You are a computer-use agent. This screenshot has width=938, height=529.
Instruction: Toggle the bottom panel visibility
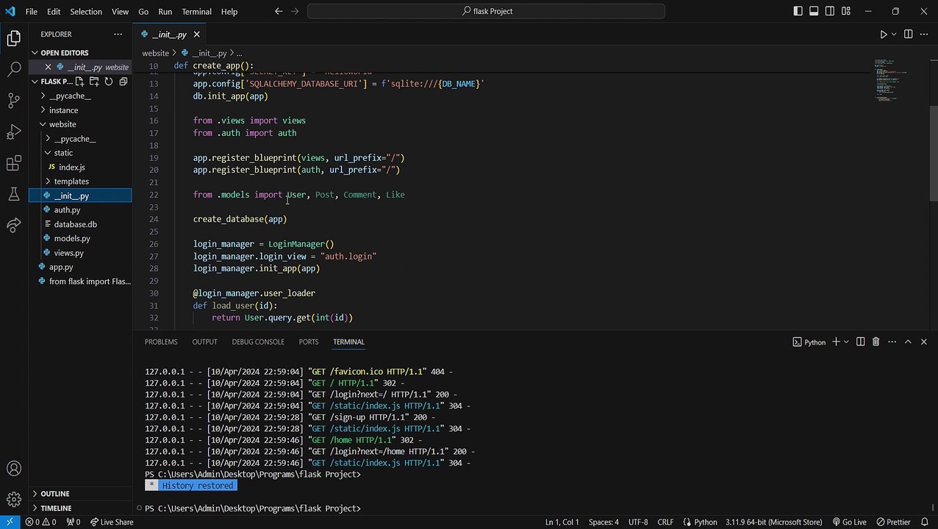[814, 11]
